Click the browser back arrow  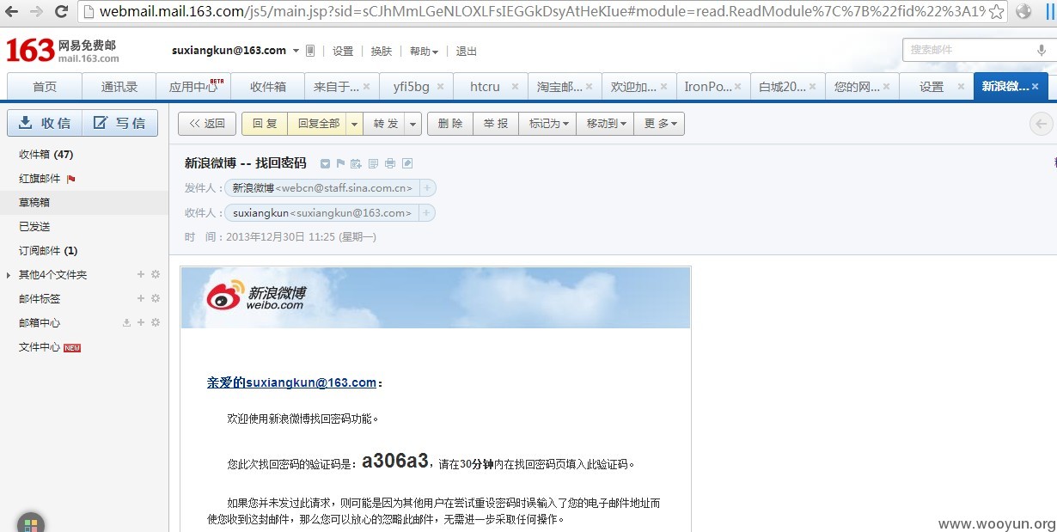tap(11, 12)
